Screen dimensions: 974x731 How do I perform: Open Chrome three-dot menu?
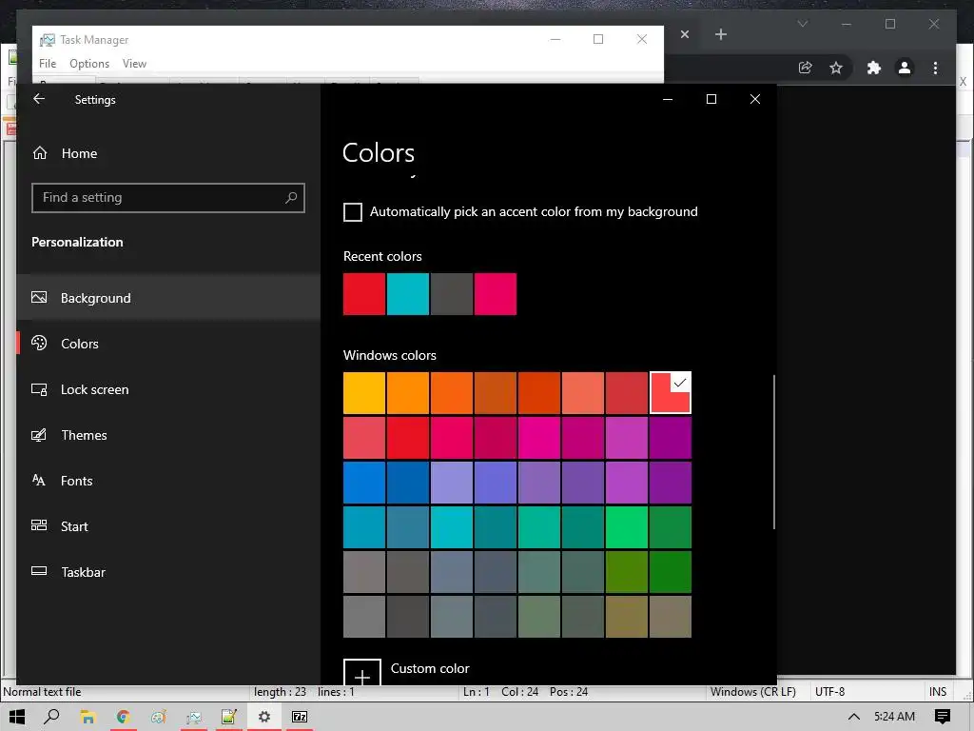point(936,68)
